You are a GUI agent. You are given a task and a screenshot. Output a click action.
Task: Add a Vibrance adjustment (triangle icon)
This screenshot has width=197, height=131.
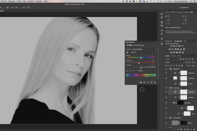(x=183, y=46)
